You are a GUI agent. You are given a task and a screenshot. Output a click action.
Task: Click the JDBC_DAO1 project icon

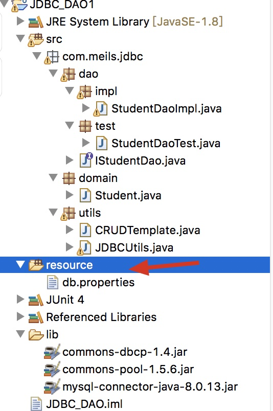[19, 5]
